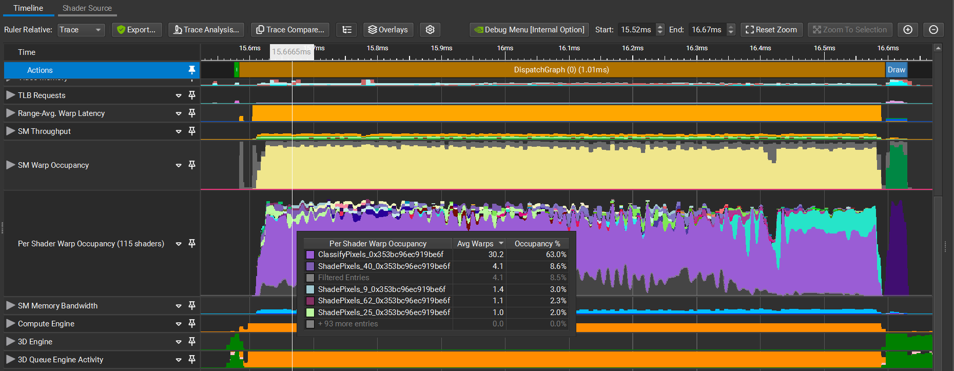Pin the SM Memory Bandwidth row
The image size is (954, 371).
click(x=192, y=305)
